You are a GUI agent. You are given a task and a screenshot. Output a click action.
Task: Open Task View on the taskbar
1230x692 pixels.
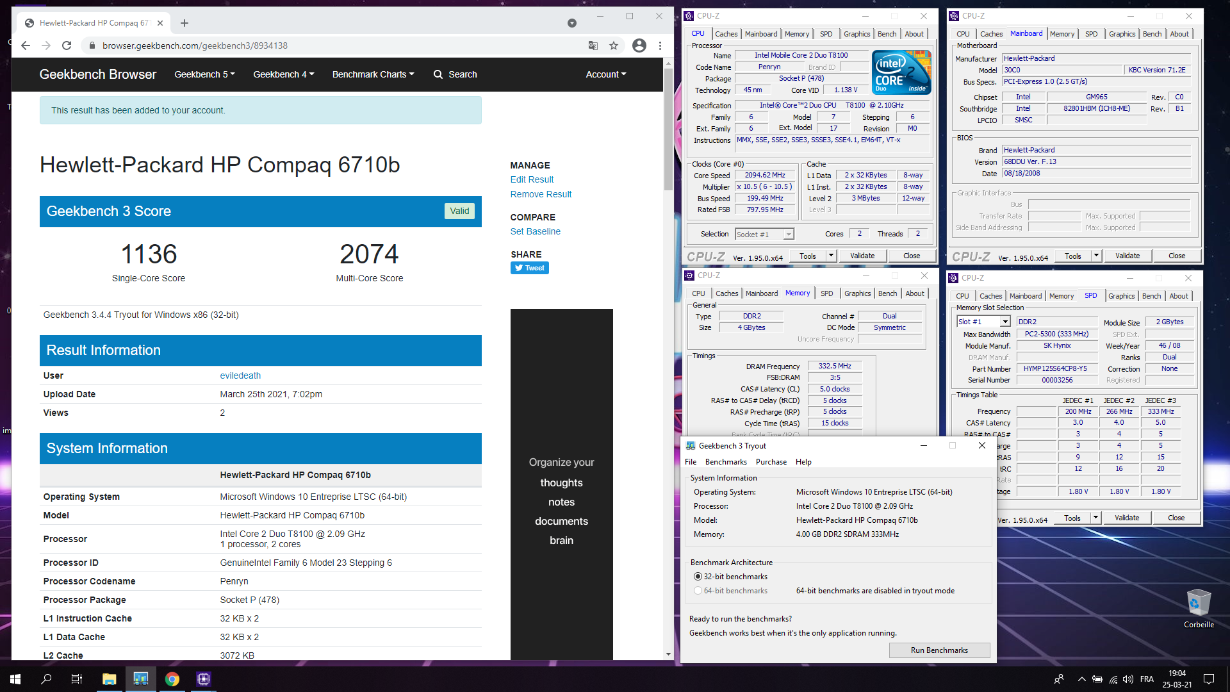[x=77, y=679]
